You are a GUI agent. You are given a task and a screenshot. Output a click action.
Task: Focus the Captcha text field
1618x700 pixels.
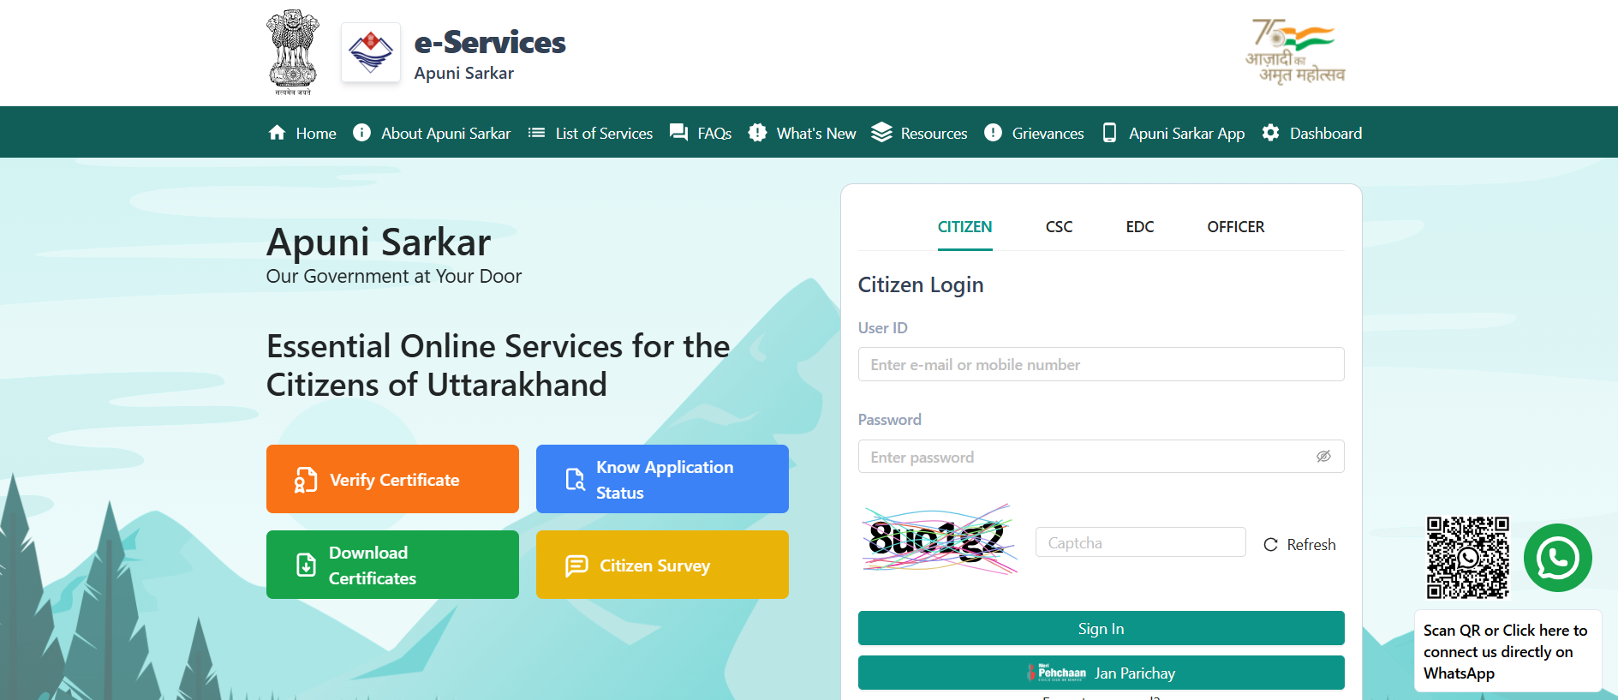pos(1140,542)
